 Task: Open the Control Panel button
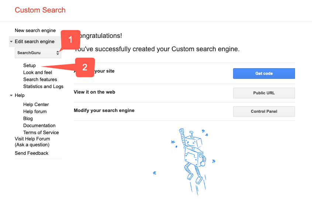[264, 111]
